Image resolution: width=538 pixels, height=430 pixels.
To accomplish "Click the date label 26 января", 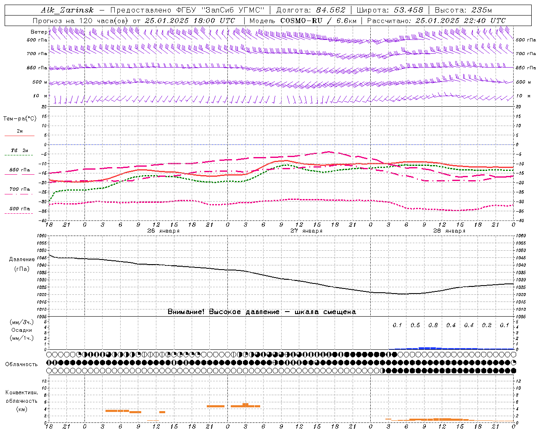I will tap(163, 231).
